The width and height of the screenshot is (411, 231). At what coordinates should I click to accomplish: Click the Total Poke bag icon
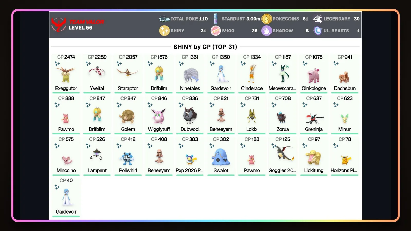[x=164, y=19]
